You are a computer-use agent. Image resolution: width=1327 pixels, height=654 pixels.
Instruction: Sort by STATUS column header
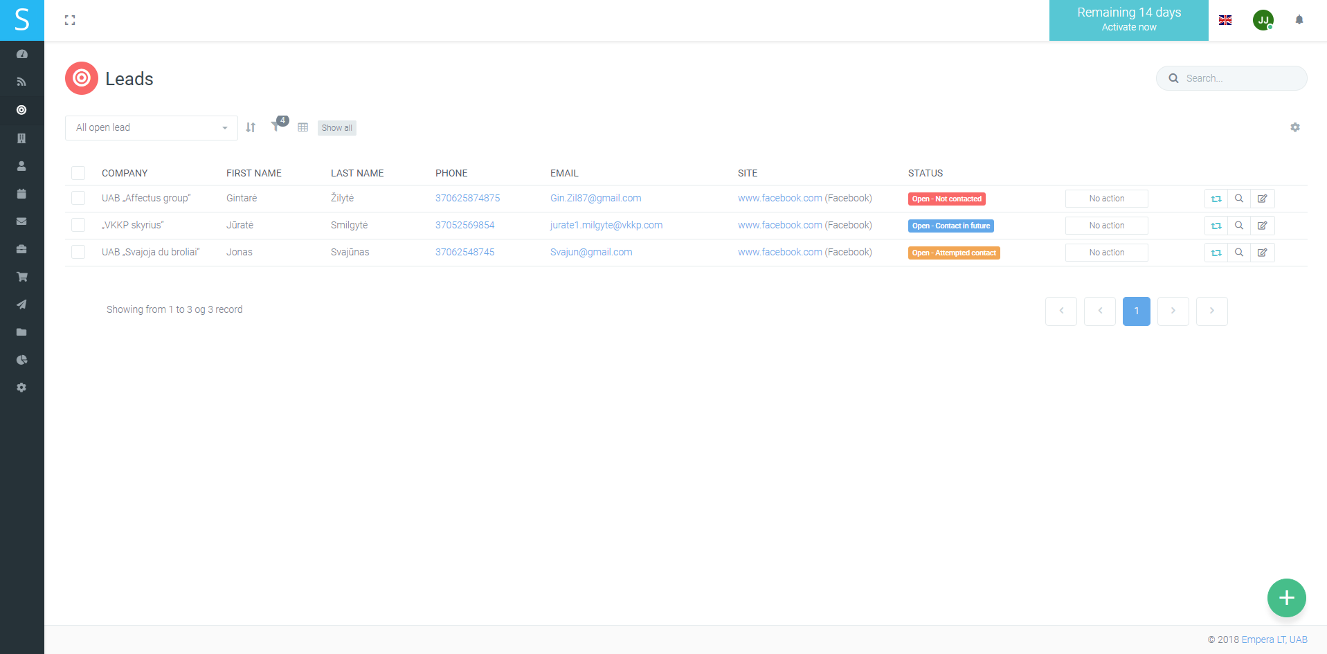point(926,173)
